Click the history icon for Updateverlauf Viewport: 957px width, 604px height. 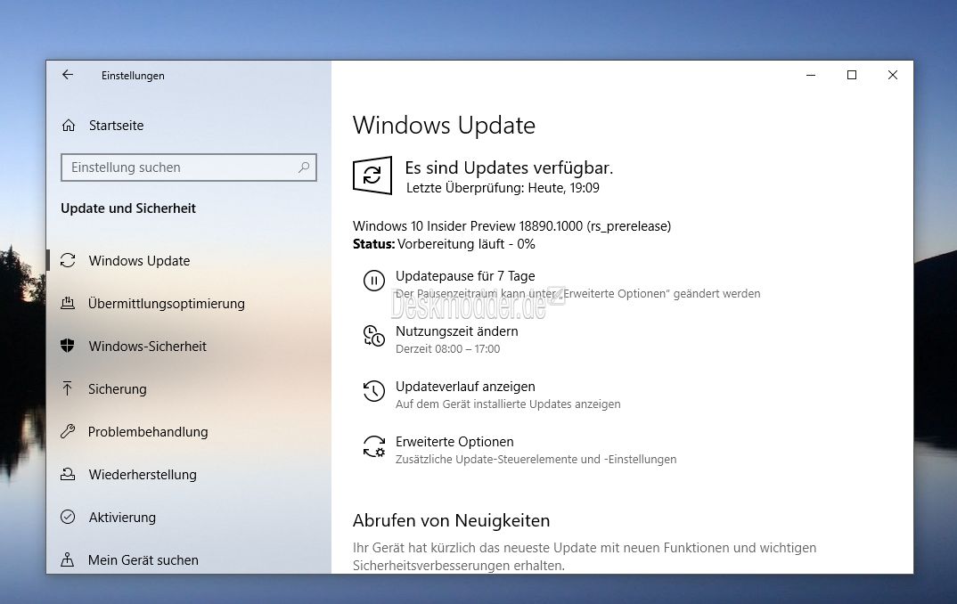374,391
